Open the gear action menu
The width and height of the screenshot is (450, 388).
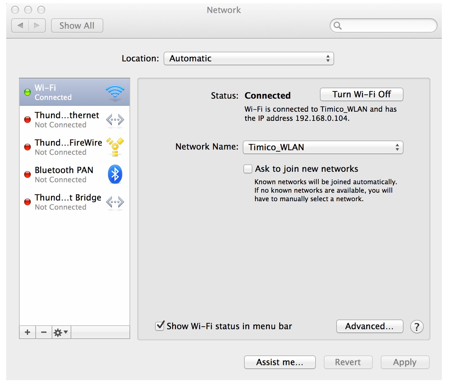click(61, 332)
